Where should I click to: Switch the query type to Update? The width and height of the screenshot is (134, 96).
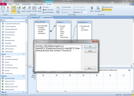(x=29, y=9)
